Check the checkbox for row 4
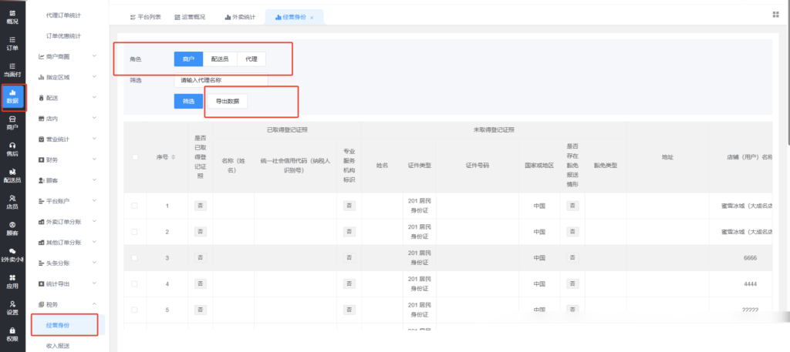Screen dimensions: 790x352 click(x=135, y=284)
